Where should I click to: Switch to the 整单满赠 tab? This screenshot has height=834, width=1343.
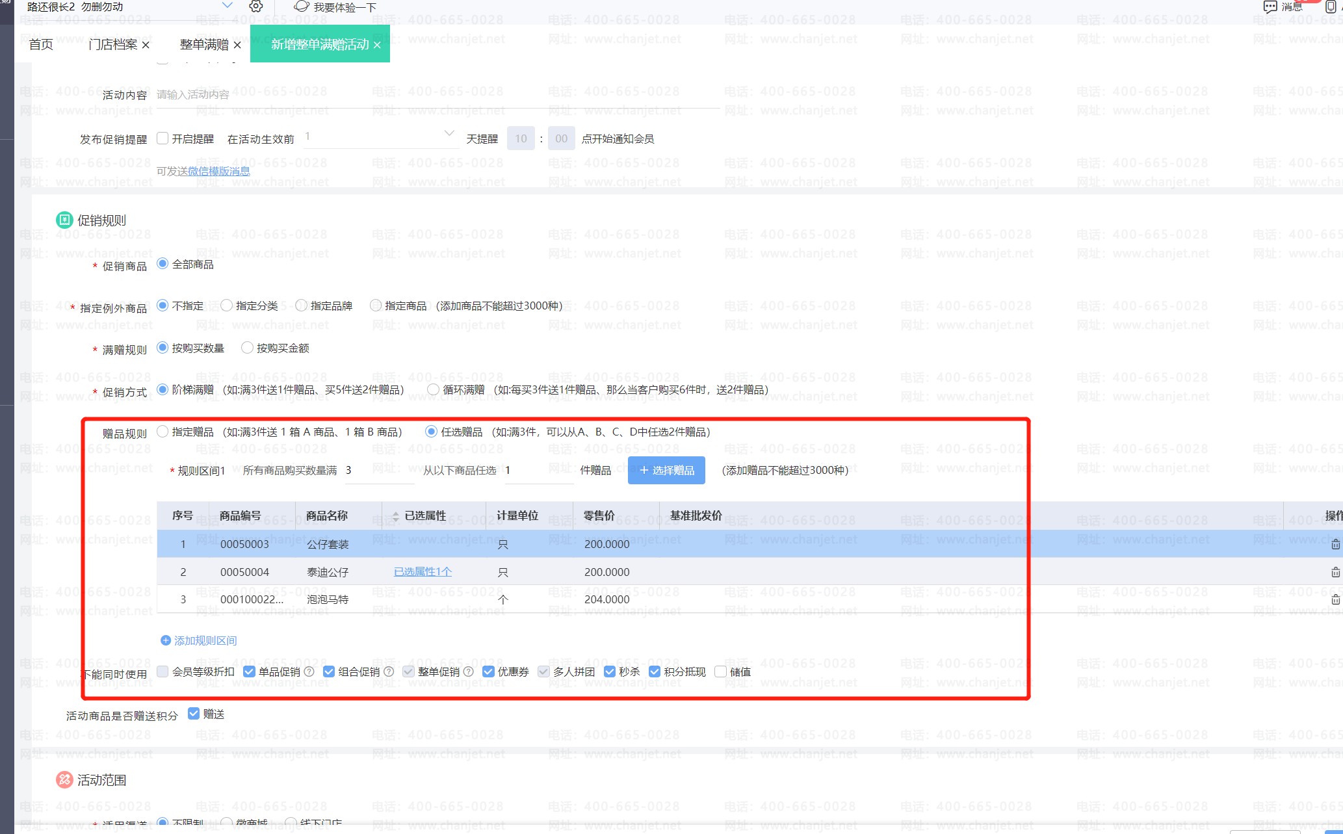click(x=204, y=44)
